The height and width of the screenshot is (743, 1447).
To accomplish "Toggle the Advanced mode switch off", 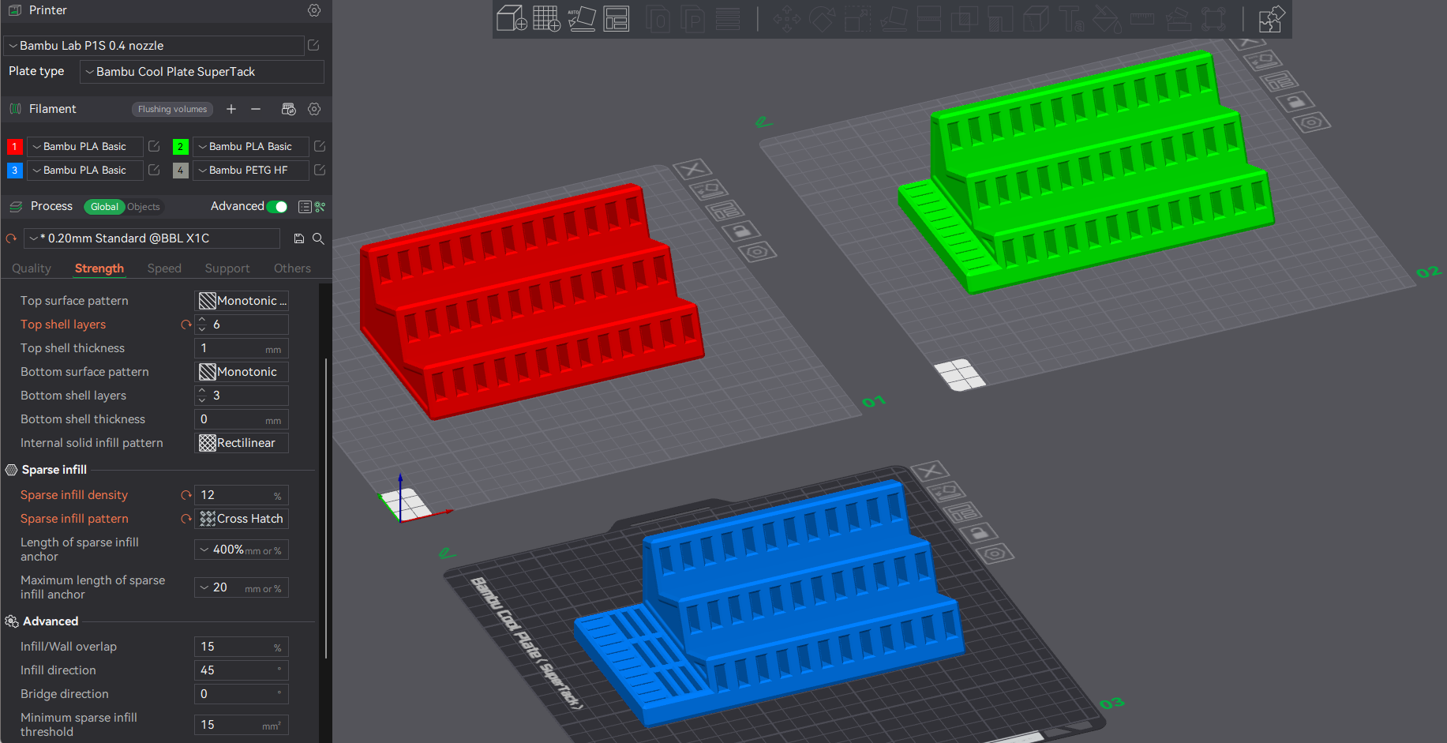I will 277,206.
